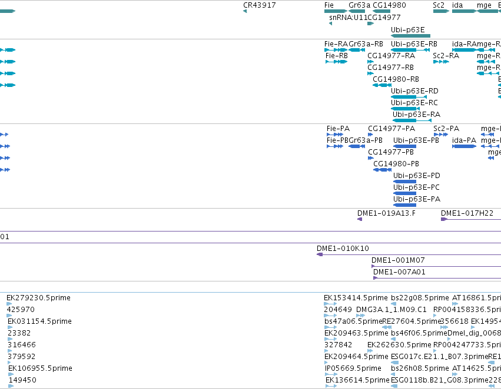Select the 204649 feature label
The width and height of the screenshot is (501, 389).
click(338, 310)
